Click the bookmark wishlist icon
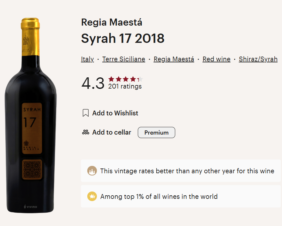 pyautogui.click(x=86, y=113)
